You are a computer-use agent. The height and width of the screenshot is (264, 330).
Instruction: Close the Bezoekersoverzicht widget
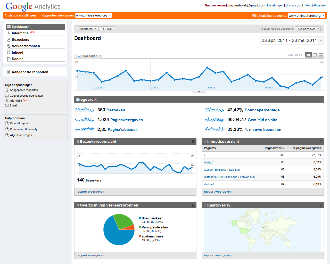tap(194, 142)
